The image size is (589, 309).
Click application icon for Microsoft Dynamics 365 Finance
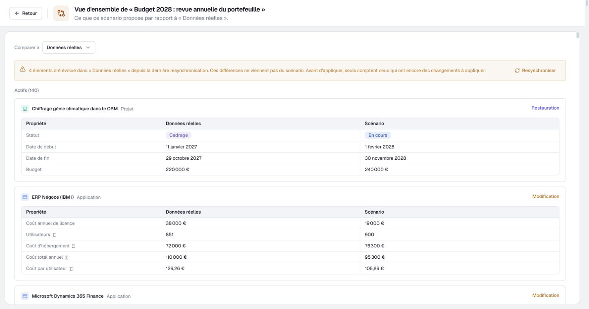25,296
